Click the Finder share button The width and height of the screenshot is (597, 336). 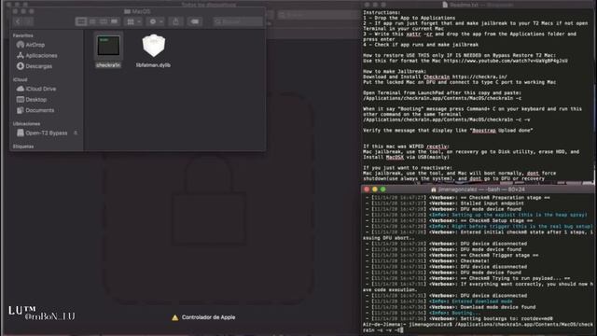pos(176,21)
